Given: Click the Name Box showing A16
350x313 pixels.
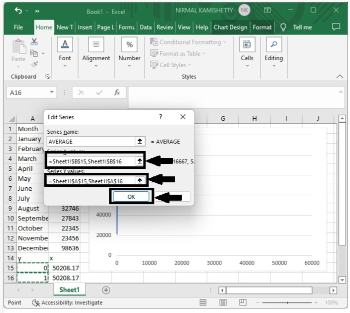Looking at the screenshot, I should (27, 93).
